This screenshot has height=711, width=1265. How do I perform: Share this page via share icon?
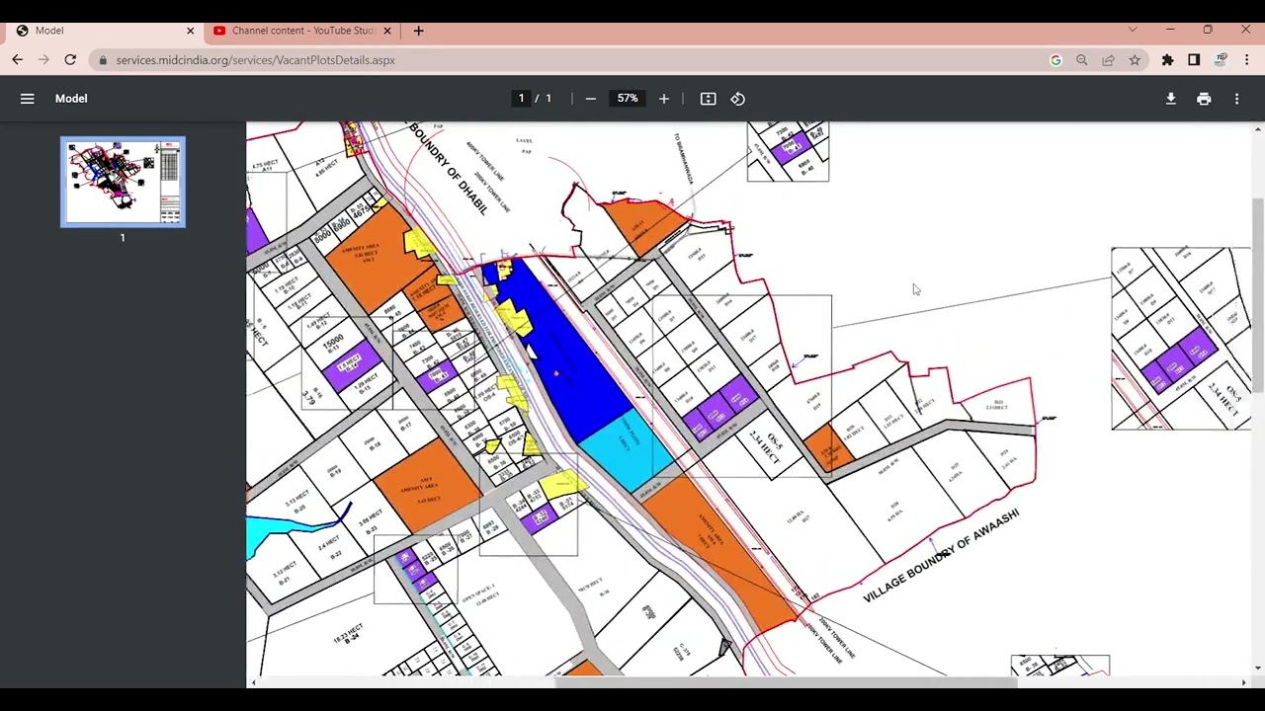(x=1108, y=60)
